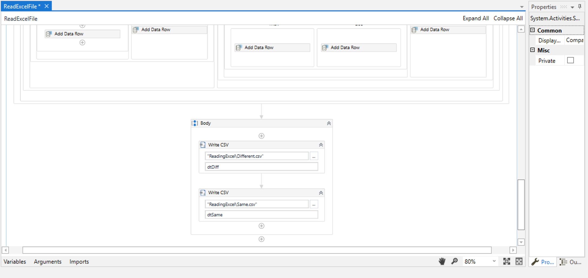
Task: Collapse the Misc properties section
Action: [533, 50]
